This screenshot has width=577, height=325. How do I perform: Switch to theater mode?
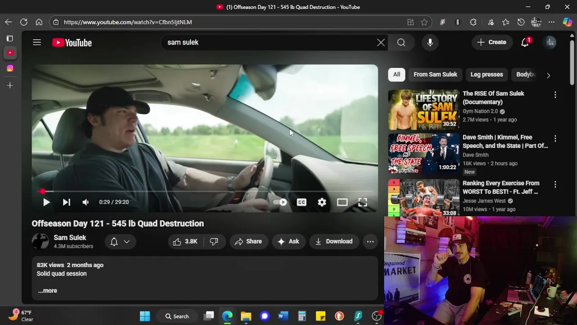point(342,202)
